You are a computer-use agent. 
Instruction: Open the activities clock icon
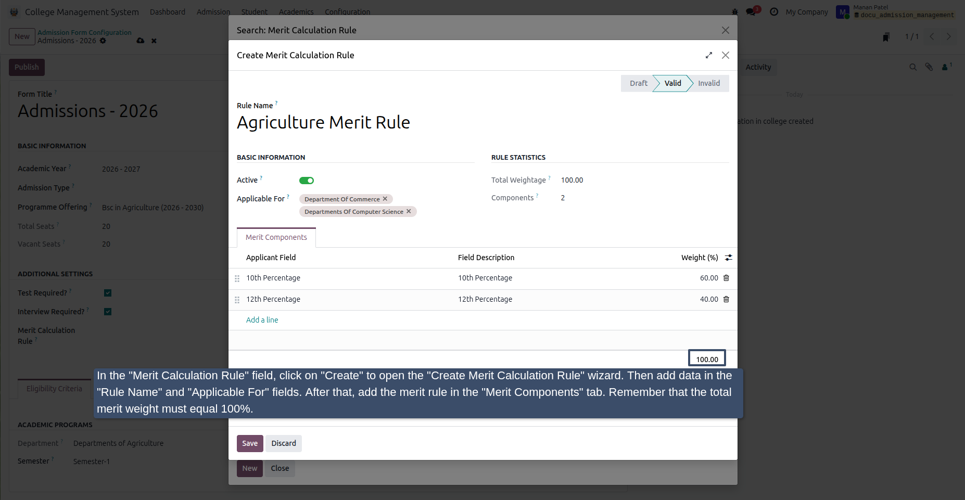coord(774,11)
